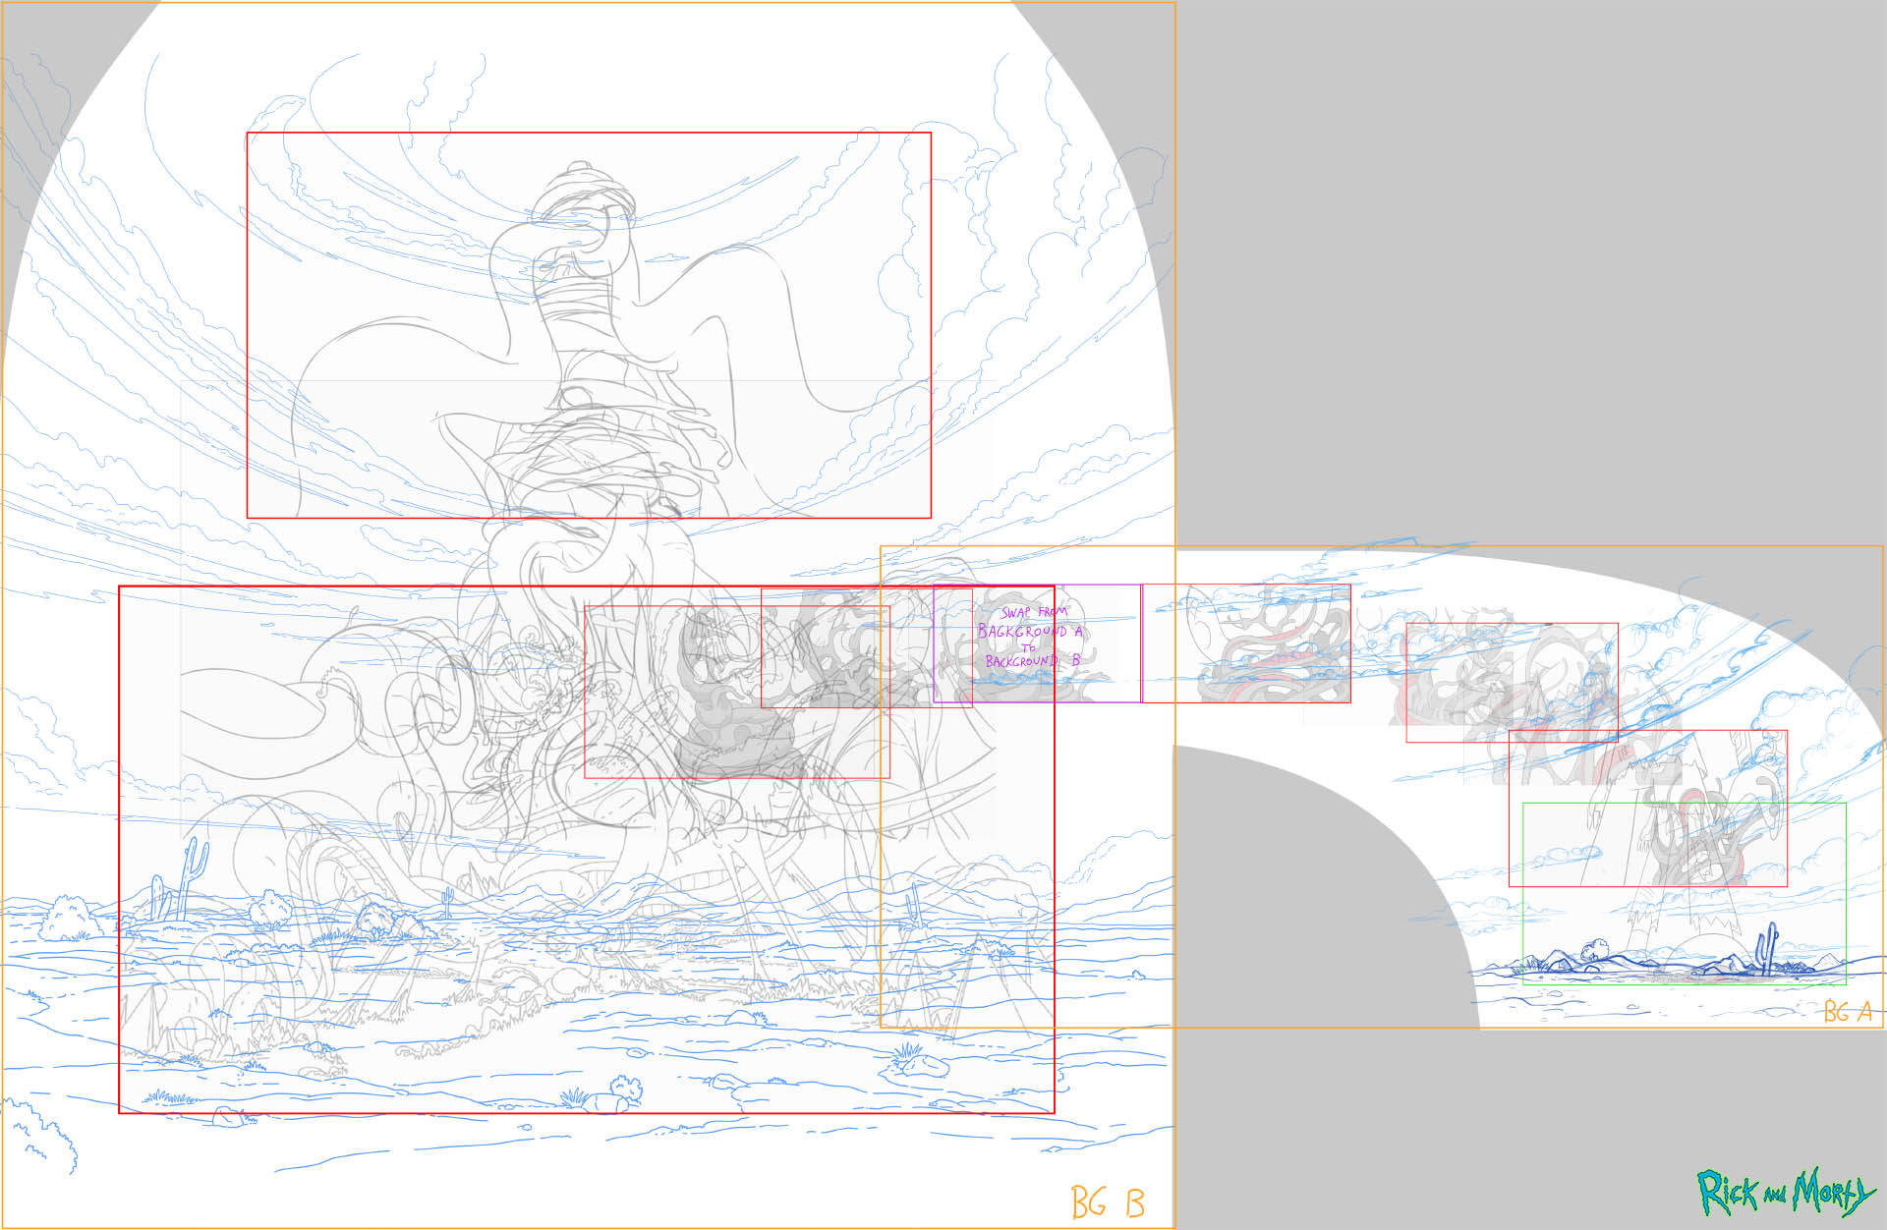Click the orange BG B label
This screenshot has width=1887, height=1230.
1107,1202
